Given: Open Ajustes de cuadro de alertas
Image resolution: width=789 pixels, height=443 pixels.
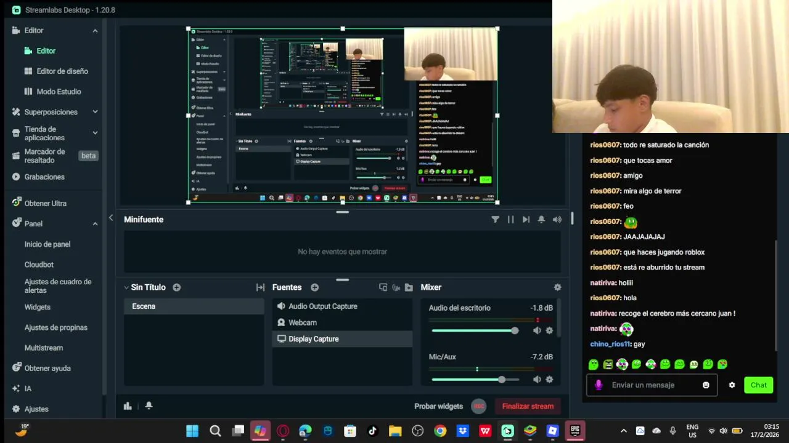Looking at the screenshot, I should pyautogui.click(x=58, y=286).
